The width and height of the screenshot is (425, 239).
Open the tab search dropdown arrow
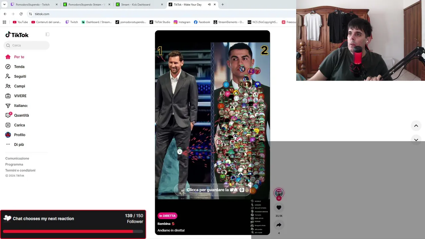pos(4,5)
